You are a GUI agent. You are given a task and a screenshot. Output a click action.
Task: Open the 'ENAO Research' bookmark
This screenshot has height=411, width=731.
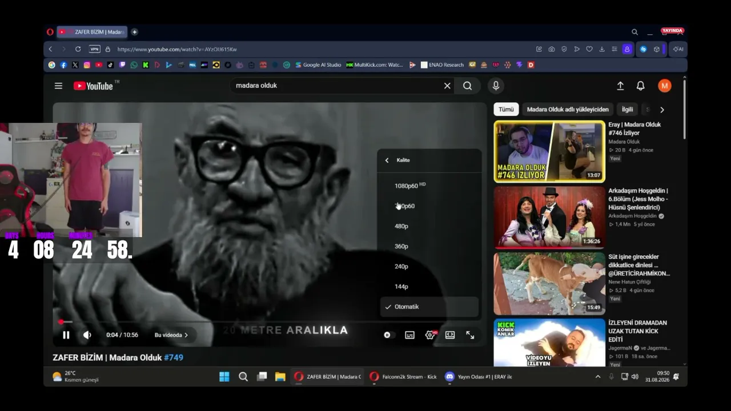pyautogui.click(x=442, y=65)
